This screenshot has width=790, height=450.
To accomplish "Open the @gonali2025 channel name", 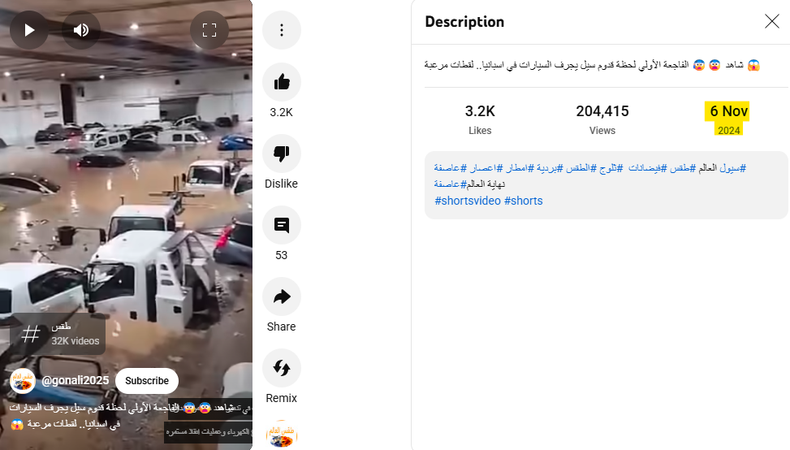I will pyautogui.click(x=75, y=380).
